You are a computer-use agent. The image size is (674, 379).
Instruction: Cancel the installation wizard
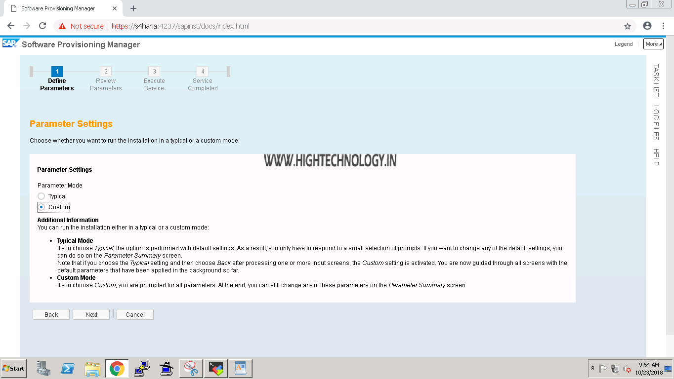(x=135, y=314)
